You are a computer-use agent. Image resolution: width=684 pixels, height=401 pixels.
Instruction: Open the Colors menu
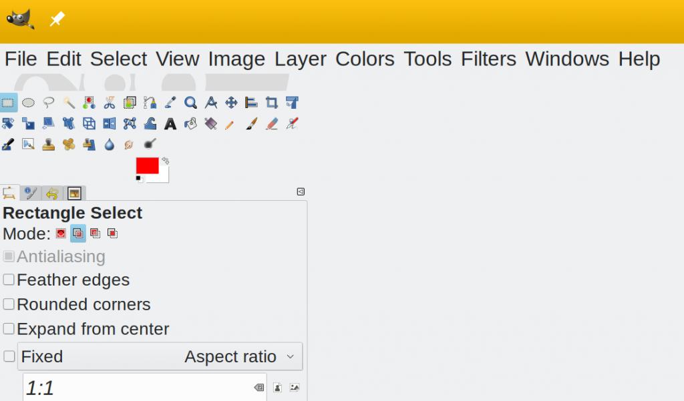365,59
